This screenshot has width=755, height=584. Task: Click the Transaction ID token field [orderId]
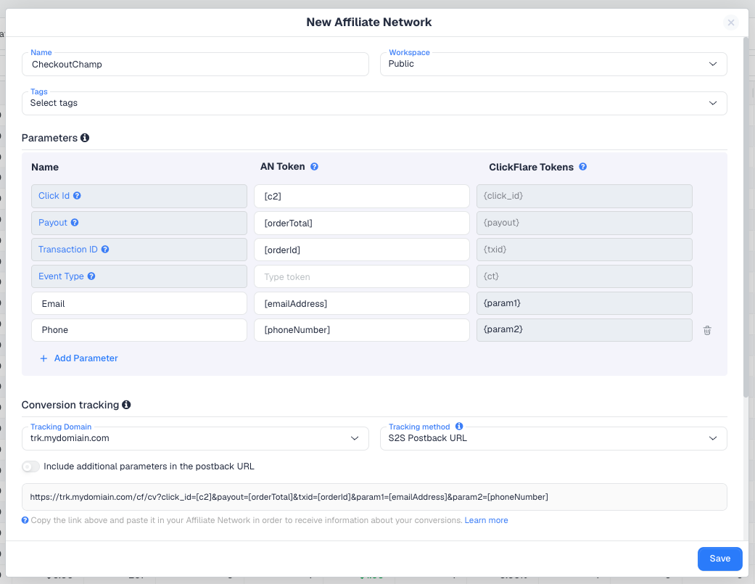362,250
